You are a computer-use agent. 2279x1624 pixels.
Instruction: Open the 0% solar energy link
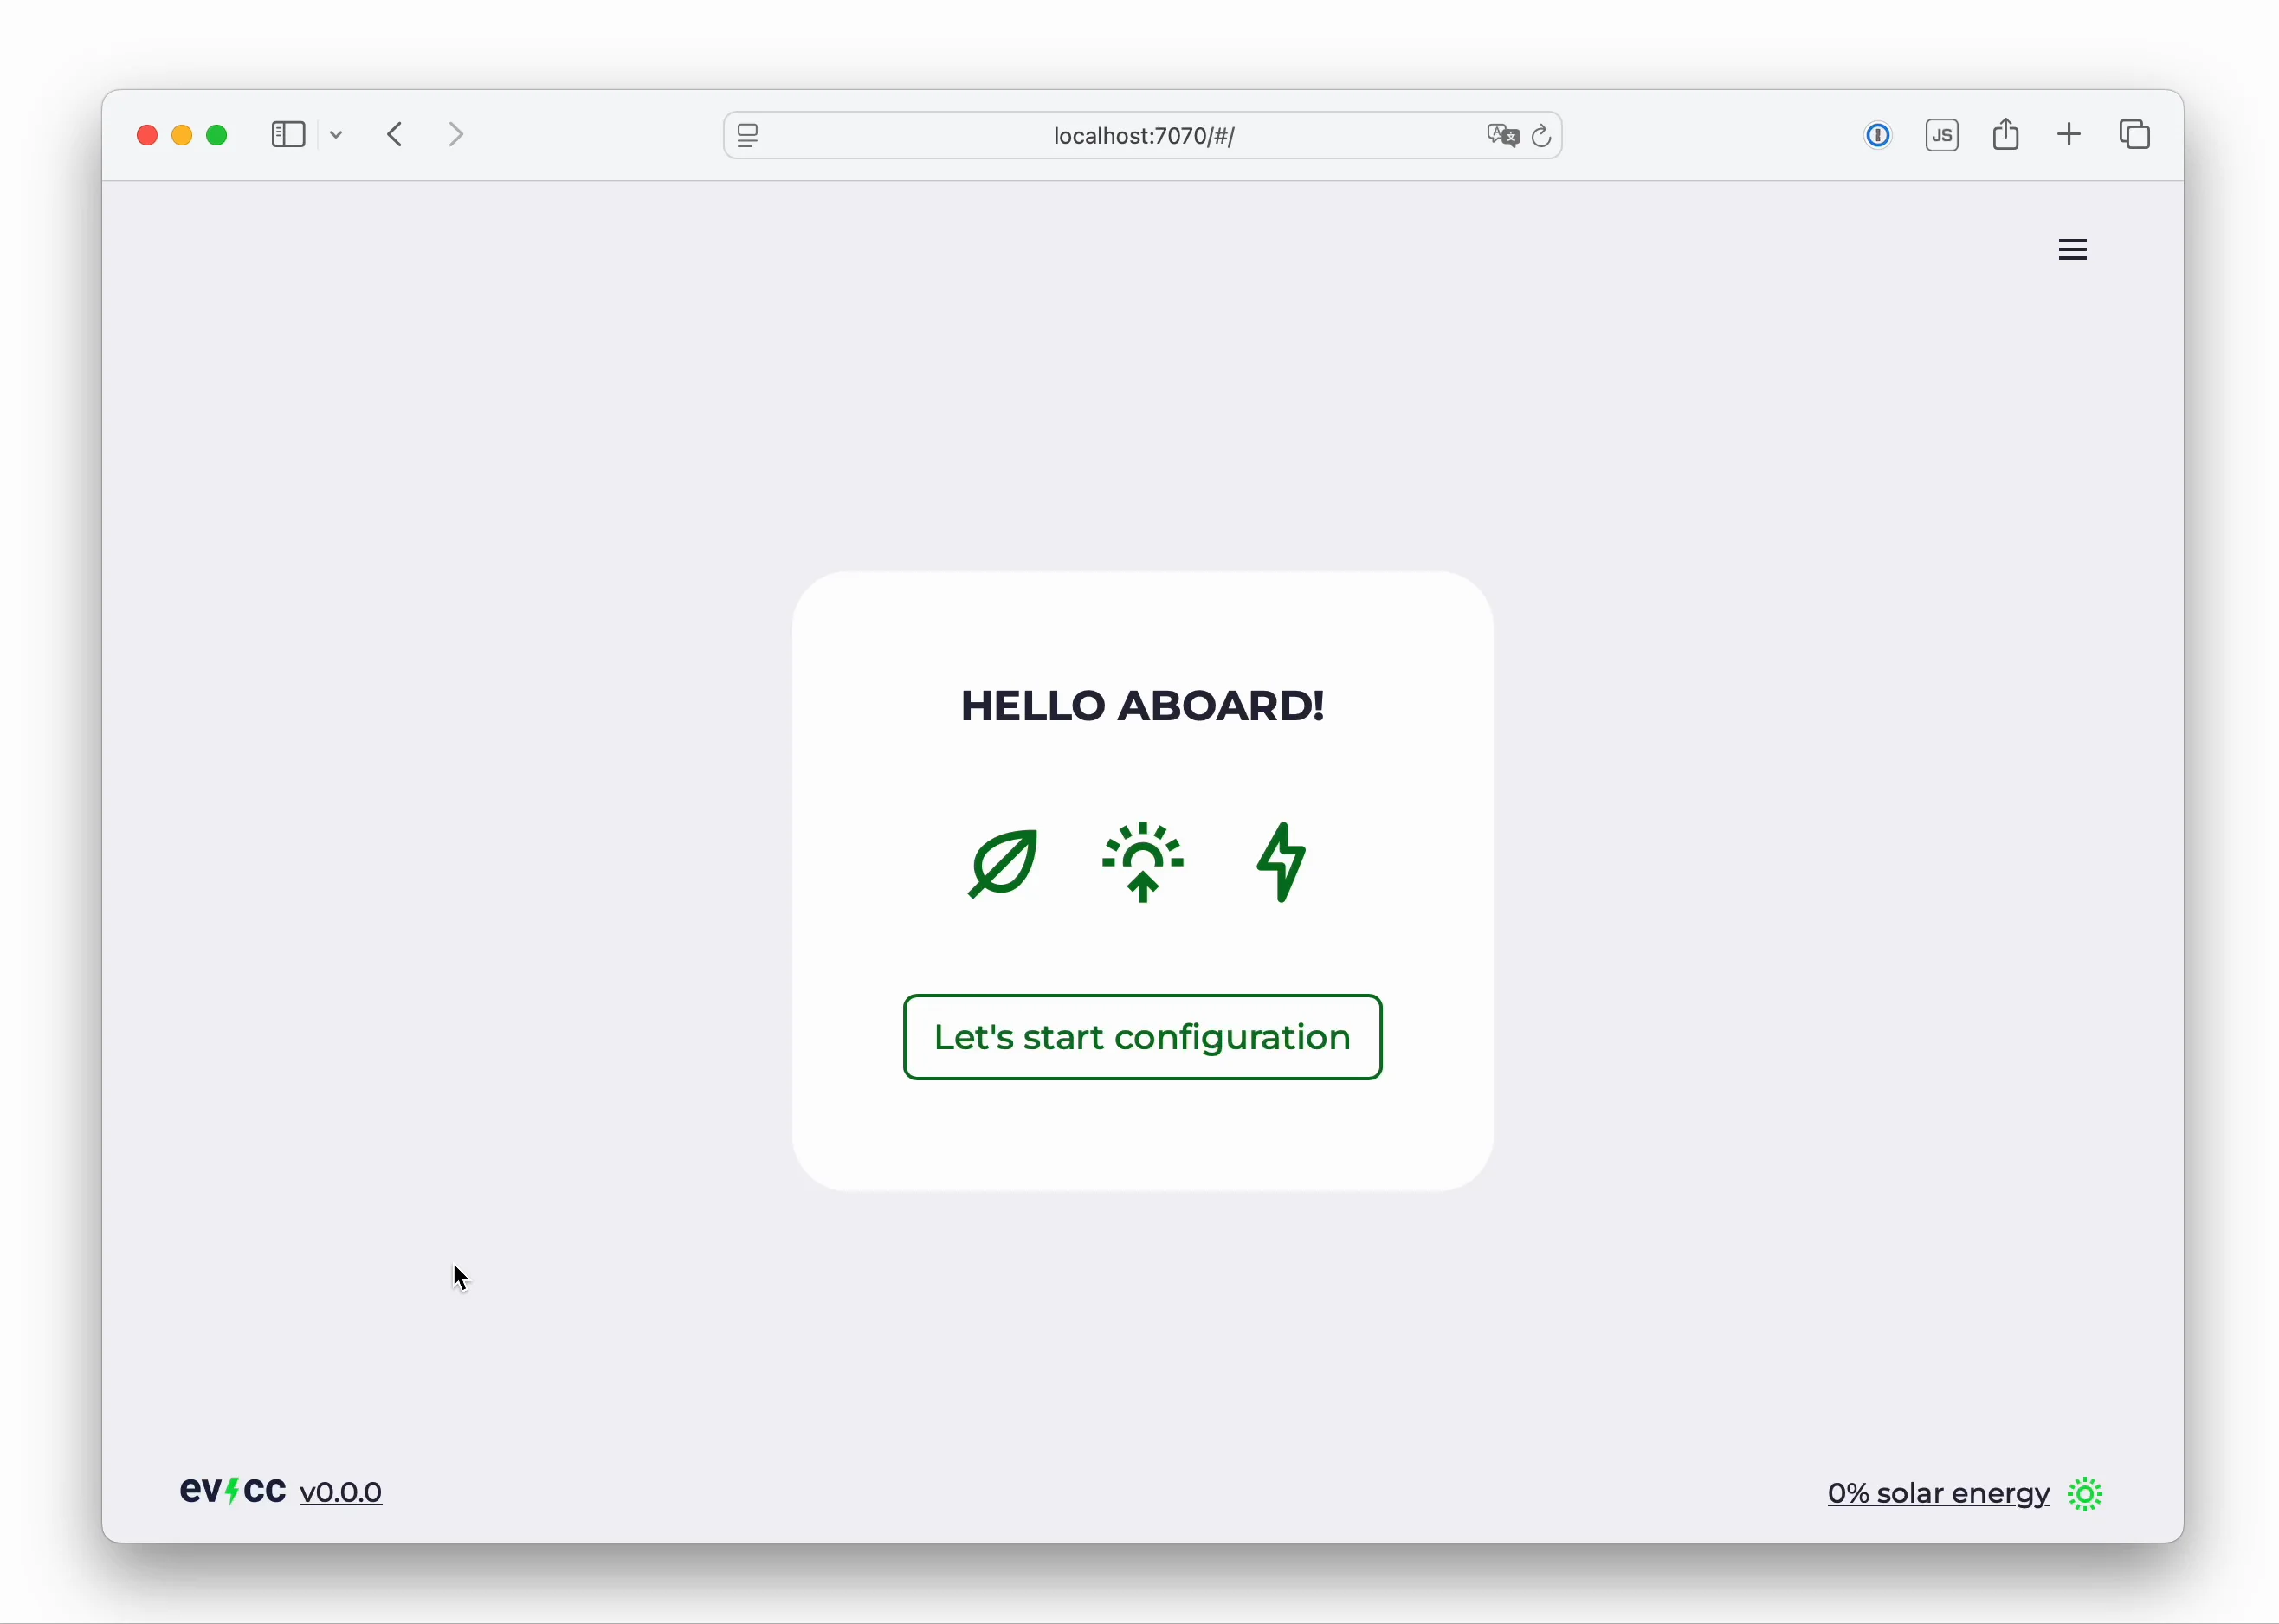pyautogui.click(x=1938, y=1493)
